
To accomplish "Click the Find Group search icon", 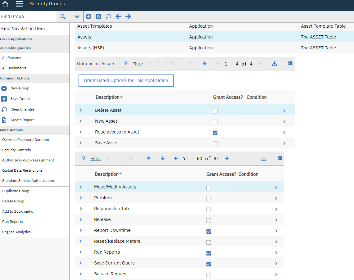I will pos(63,17).
